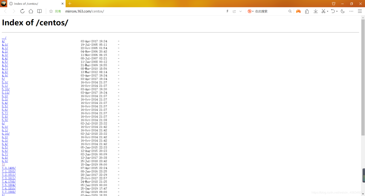The width and height of the screenshot is (365, 196).
Task: Open the parent directory ../ link
Action: 4,38
